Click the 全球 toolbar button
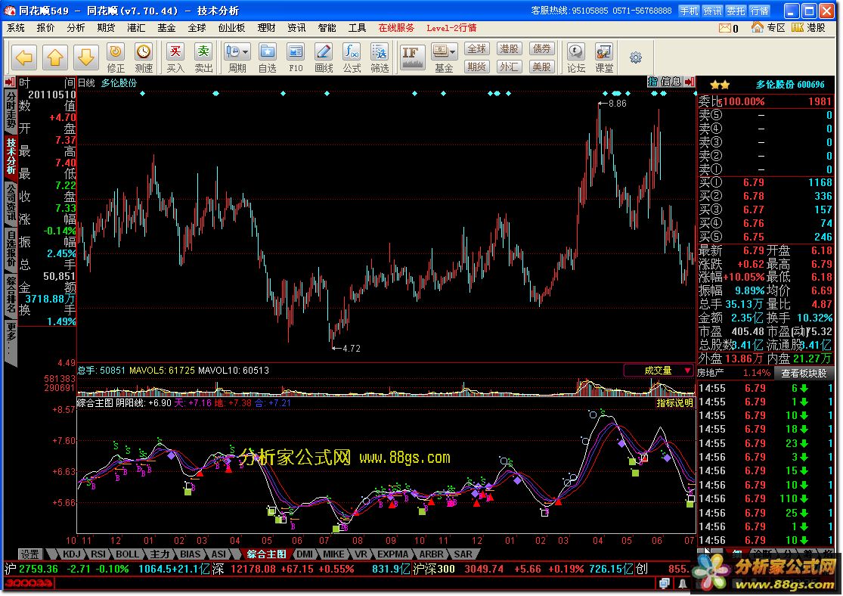This screenshot has width=843, height=596. pyautogui.click(x=476, y=49)
